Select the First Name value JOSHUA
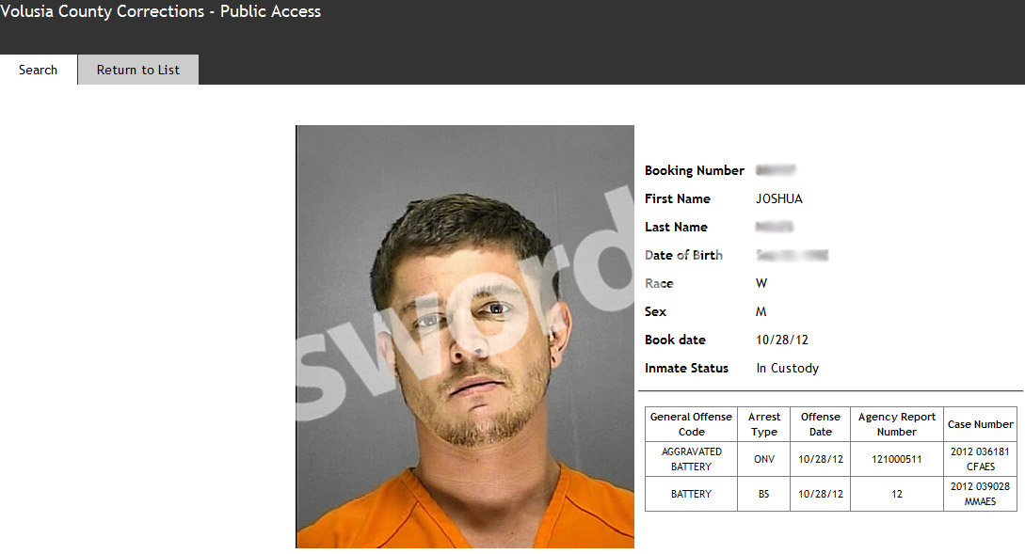 click(x=778, y=198)
